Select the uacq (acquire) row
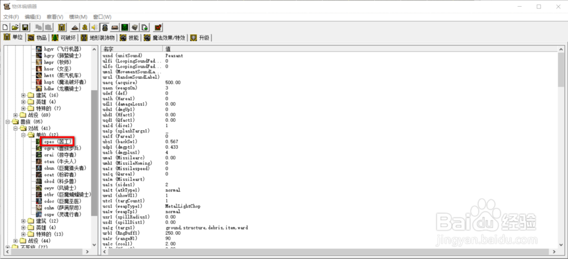 click(x=329, y=82)
